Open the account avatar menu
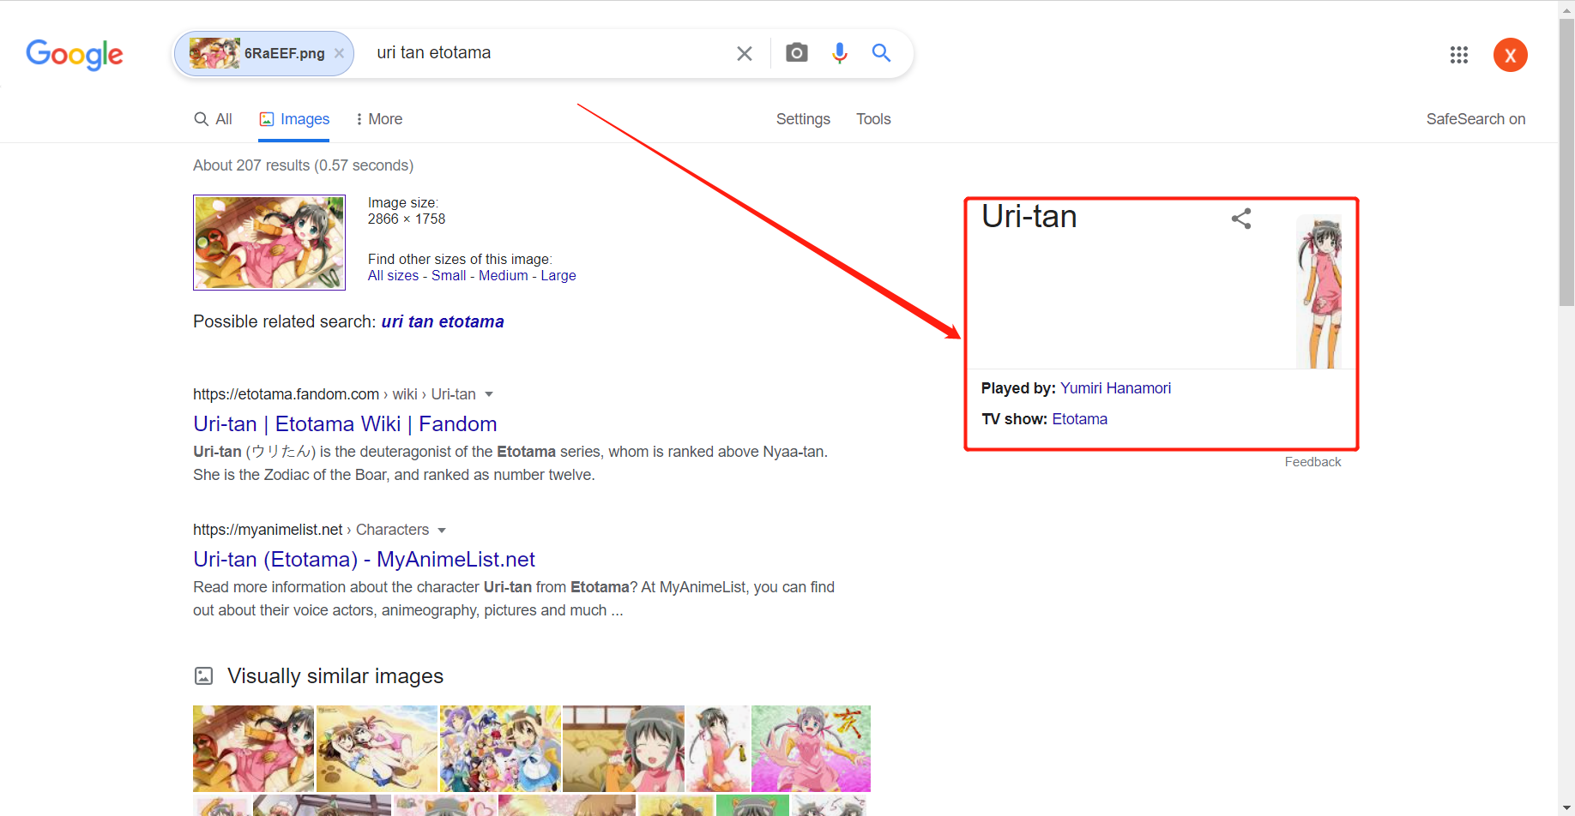Image resolution: width=1575 pixels, height=816 pixels. tap(1511, 55)
